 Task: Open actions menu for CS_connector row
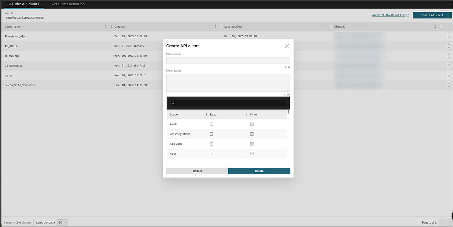[x=448, y=66]
